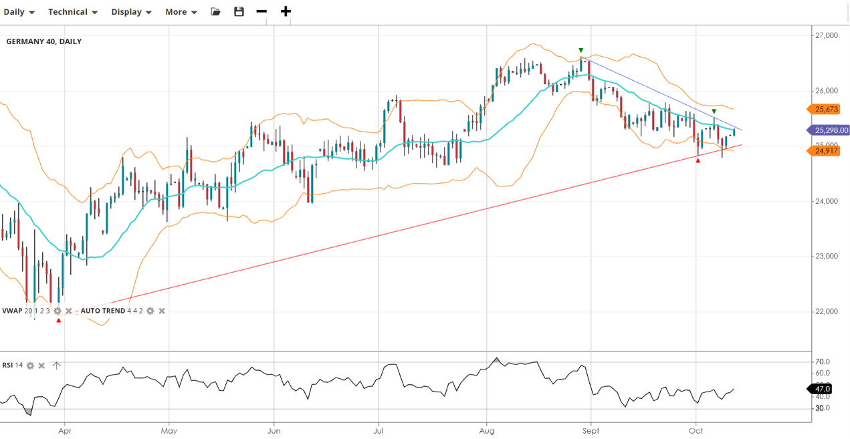The width and height of the screenshot is (850, 439).
Task: Save the chart with the floppy disk icon
Action: pos(239,11)
